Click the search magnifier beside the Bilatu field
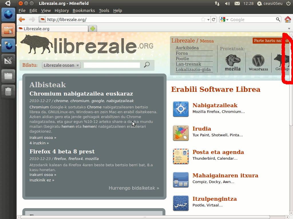Image resolution: width=293 pixels, height=219 pixels. [x=147, y=65]
